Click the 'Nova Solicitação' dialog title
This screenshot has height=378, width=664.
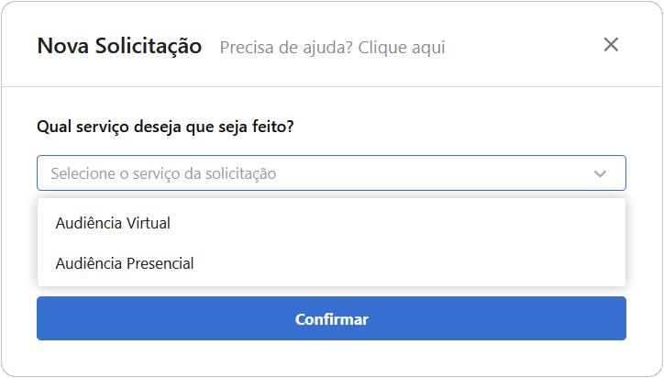coord(119,46)
